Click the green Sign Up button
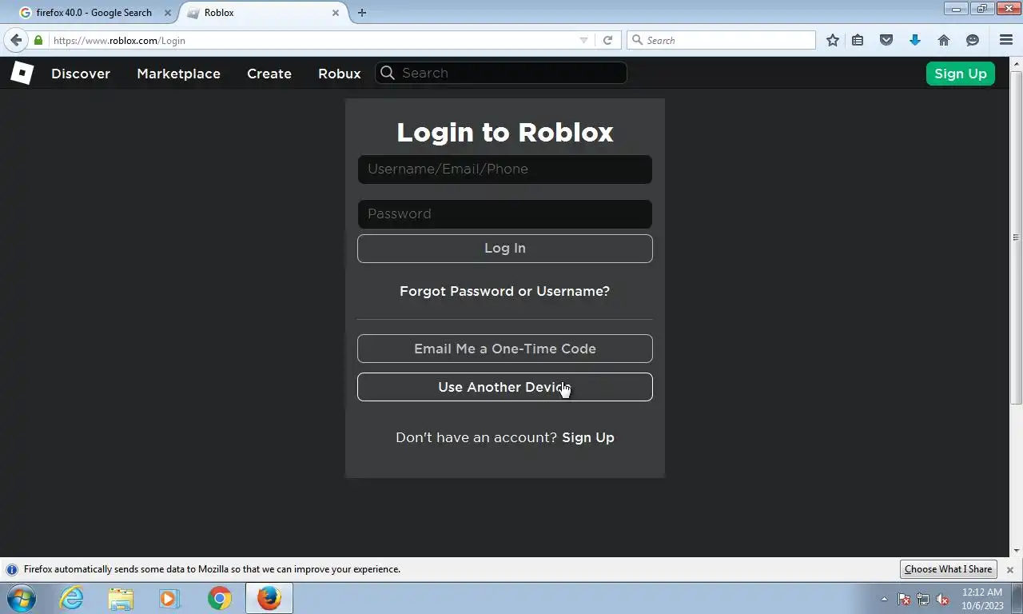The width and height of the screenshot is (1023, 614). click(x=961, y=74)
